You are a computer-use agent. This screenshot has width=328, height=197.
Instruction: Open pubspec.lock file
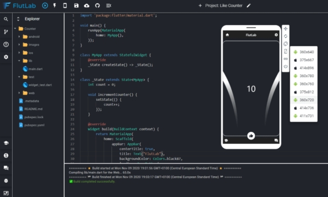31,117
